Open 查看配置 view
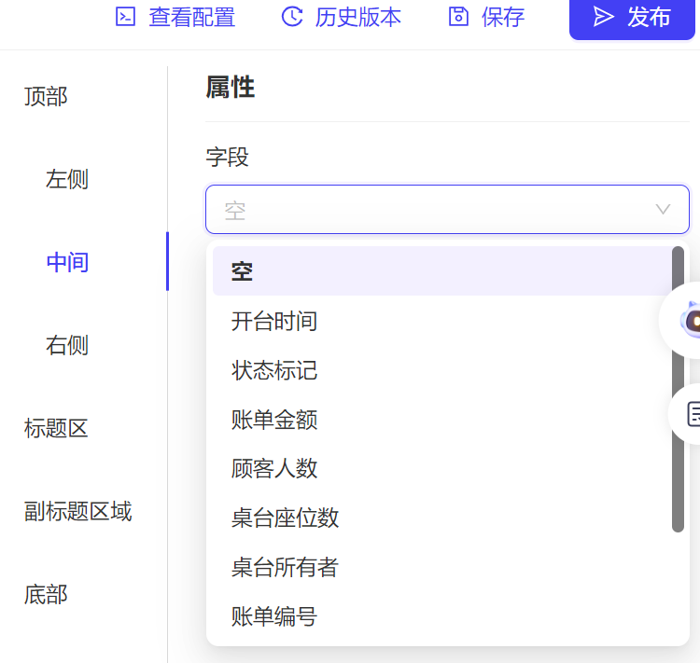The image size is (700, 663). click(x=175, y=17)
